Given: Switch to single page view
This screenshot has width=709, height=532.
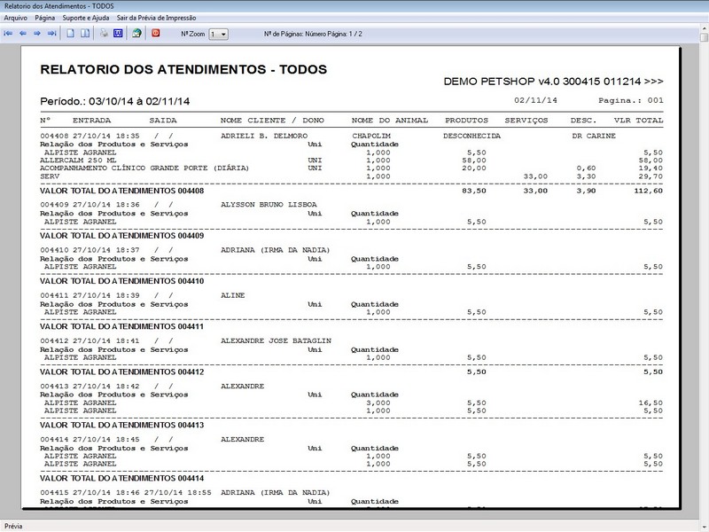Looking at the screenshot, I should (x=68, y=33).
